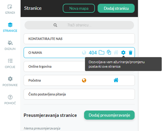Set O NAMA as 404 page
The width and height of the screenshot is (164, 131).
coord(93,53)
